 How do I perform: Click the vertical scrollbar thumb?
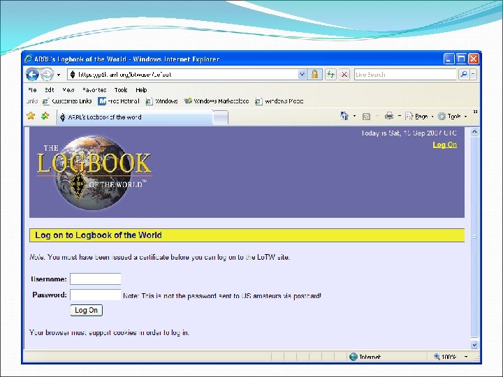(474, 237)
